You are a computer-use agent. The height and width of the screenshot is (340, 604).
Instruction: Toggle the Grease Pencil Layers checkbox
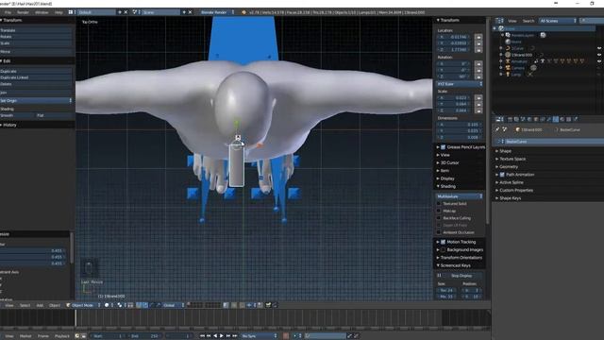coord(443,147)
